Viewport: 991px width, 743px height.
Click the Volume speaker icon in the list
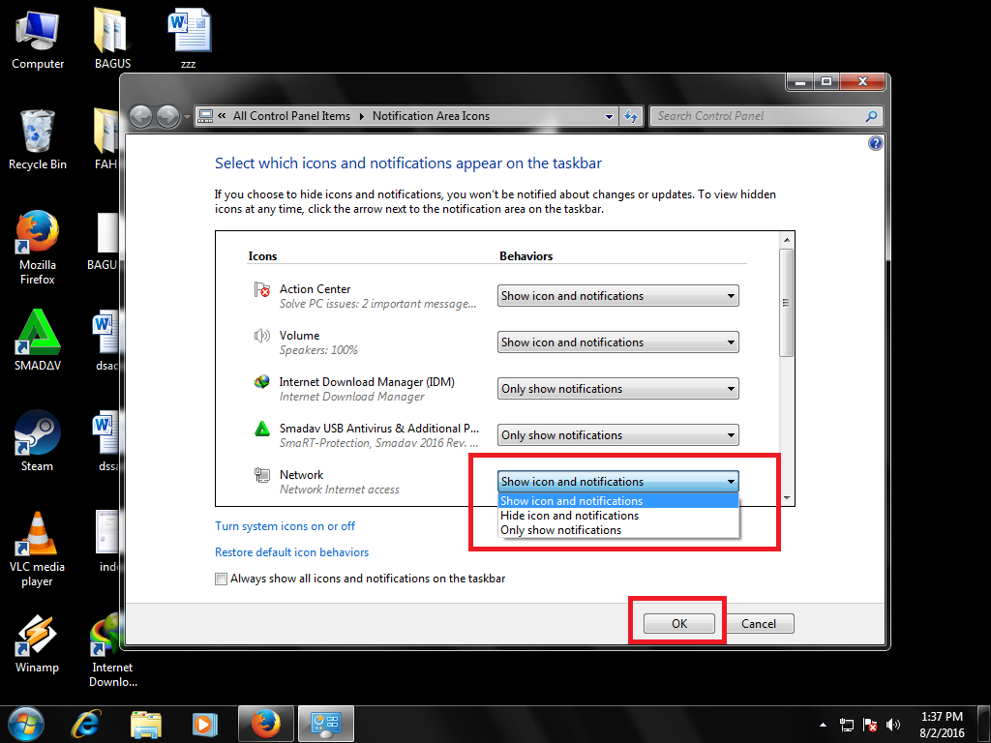[261, 336]
